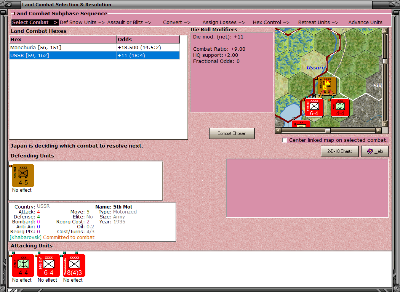
Task: Click the map scroll left arrow
Action: [x=278, y=130]
